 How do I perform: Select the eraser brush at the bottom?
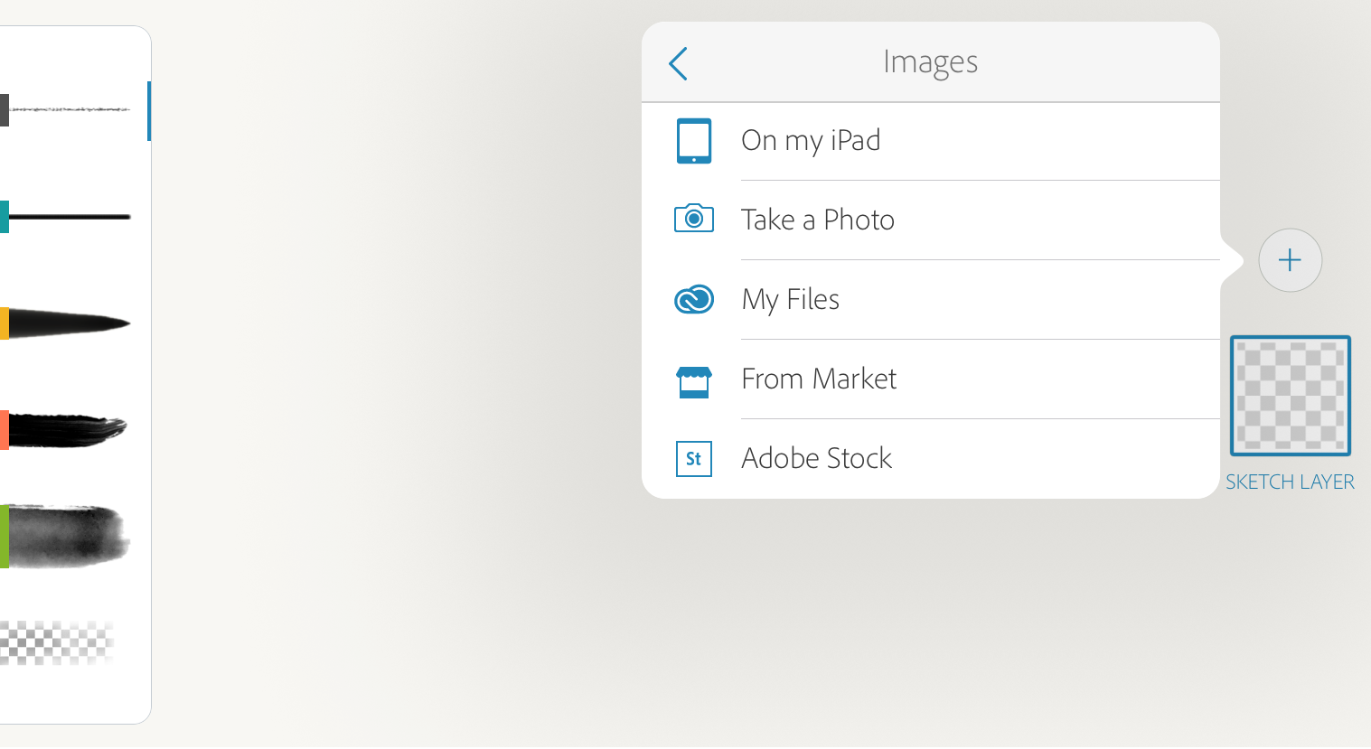(63, 643)
